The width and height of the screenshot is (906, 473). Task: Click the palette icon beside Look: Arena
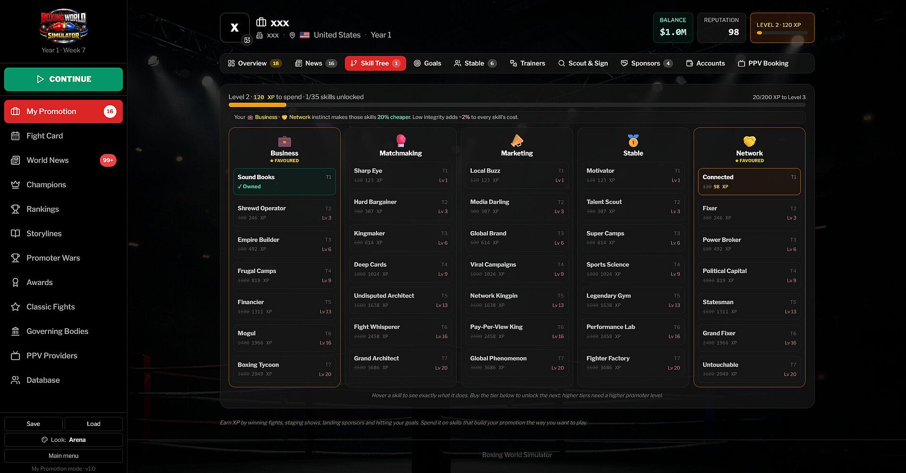(44, 440)
